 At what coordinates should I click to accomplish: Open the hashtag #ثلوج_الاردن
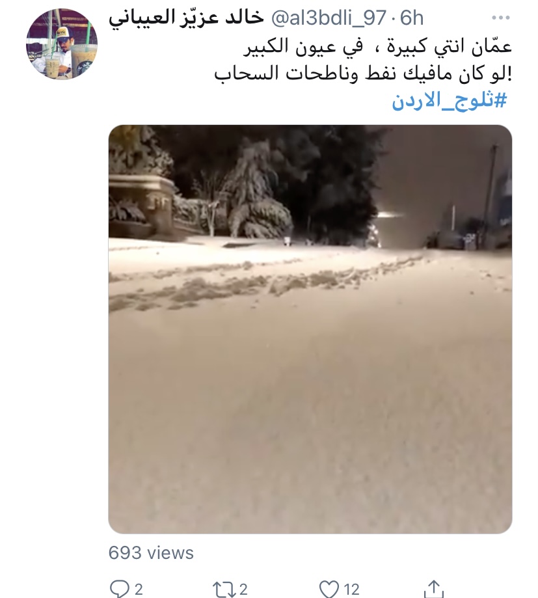point(450,101)
